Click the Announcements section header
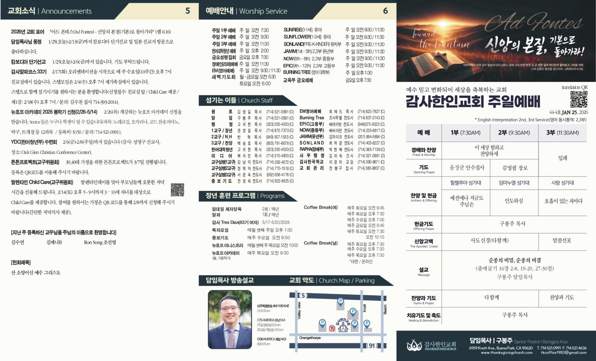Viewport: 596px width, 361px height. click(50, 11)
